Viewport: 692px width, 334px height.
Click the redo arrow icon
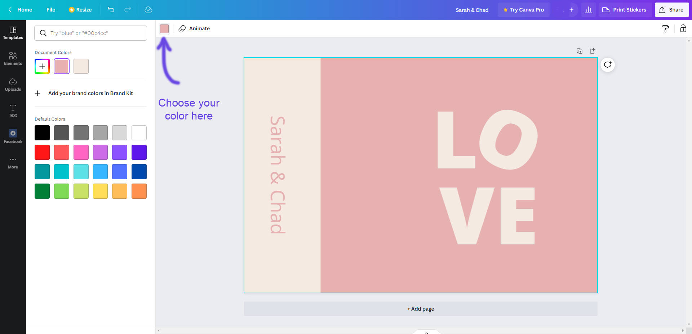click(x=128, y=10)
